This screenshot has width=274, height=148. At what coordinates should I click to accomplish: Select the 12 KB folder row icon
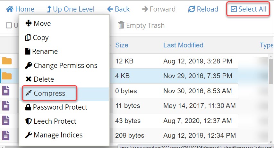[x=7, y=61]
